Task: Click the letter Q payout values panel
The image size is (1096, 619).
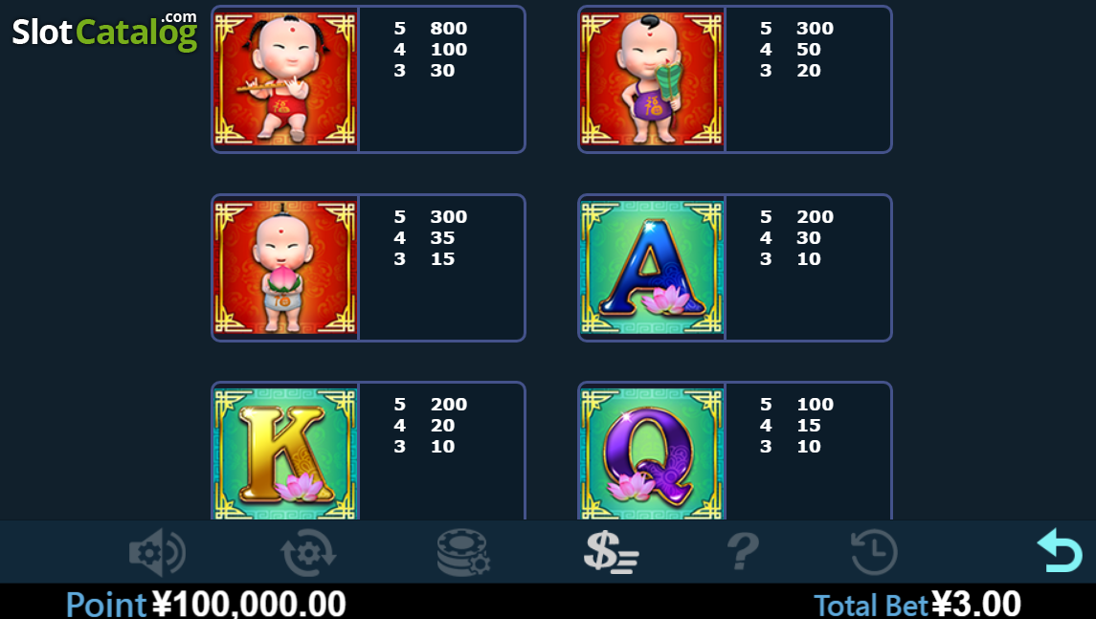Action: 808,452
